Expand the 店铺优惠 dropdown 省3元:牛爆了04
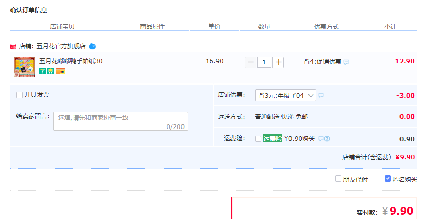 coord(285,95)
